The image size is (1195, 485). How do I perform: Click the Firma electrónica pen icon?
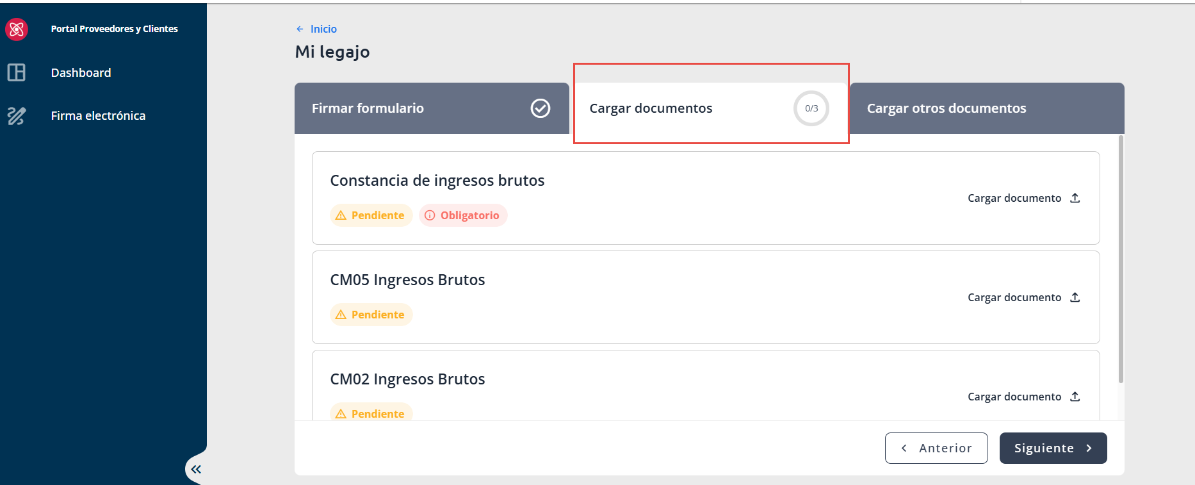pos(17,116)
